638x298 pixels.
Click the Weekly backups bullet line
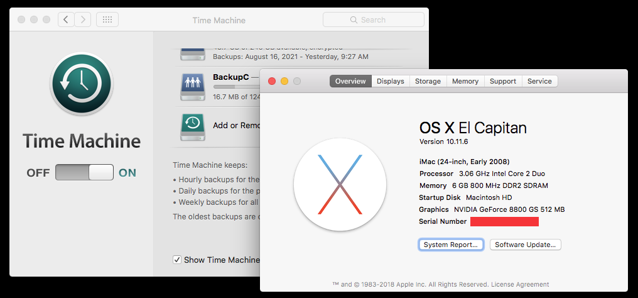(217, 202)
